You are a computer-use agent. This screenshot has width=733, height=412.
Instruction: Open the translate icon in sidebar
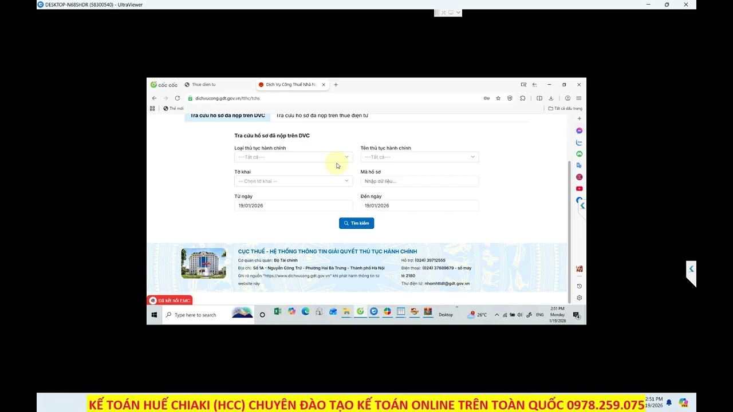click(x=580, y=165)
